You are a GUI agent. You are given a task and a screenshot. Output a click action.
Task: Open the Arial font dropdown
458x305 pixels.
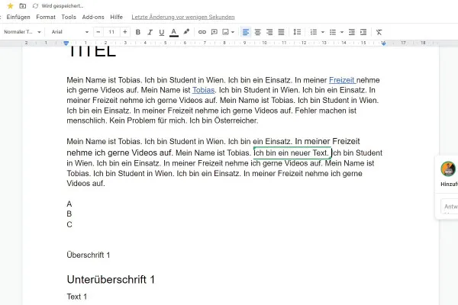tap(69, 32)
